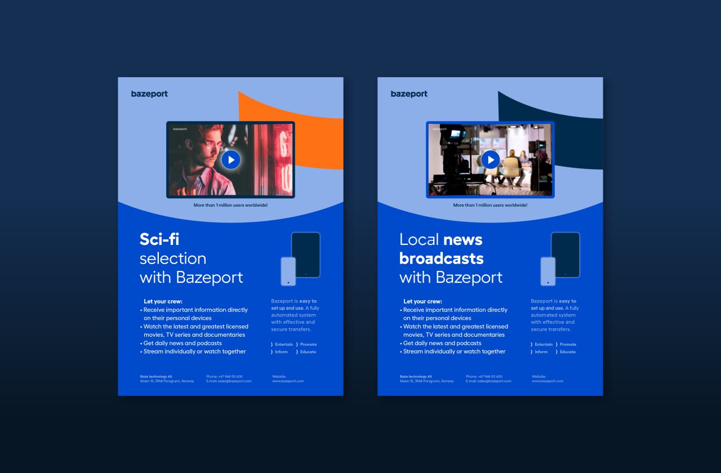
Task: Click the 'Sci-fi' bold headline word
Action: (x=159, y=239)
